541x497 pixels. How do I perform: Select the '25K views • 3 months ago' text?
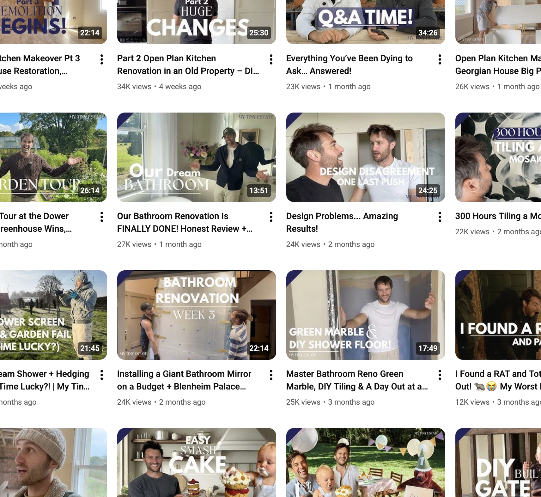tap(330, 402)
